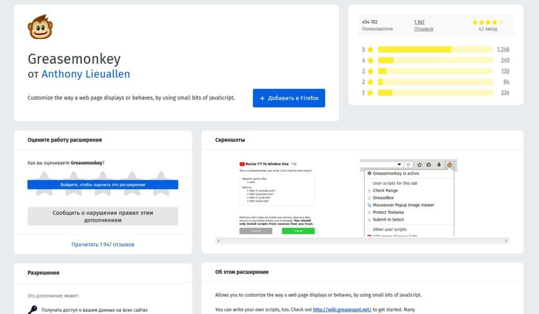539x314 pixels.
Task: Click the grey Cancel button in screenshot
Action: point(256,231)
